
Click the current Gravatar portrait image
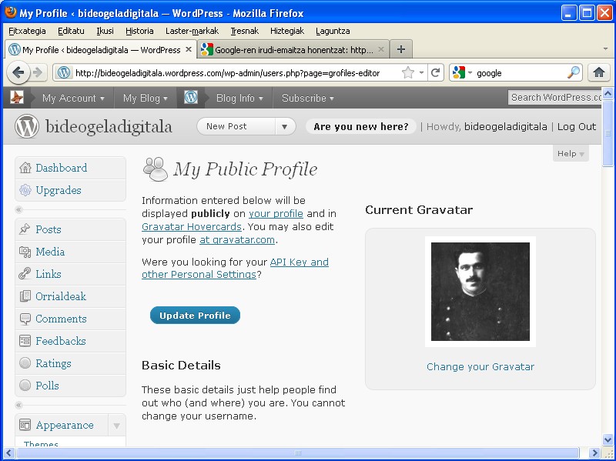[480, 292]
